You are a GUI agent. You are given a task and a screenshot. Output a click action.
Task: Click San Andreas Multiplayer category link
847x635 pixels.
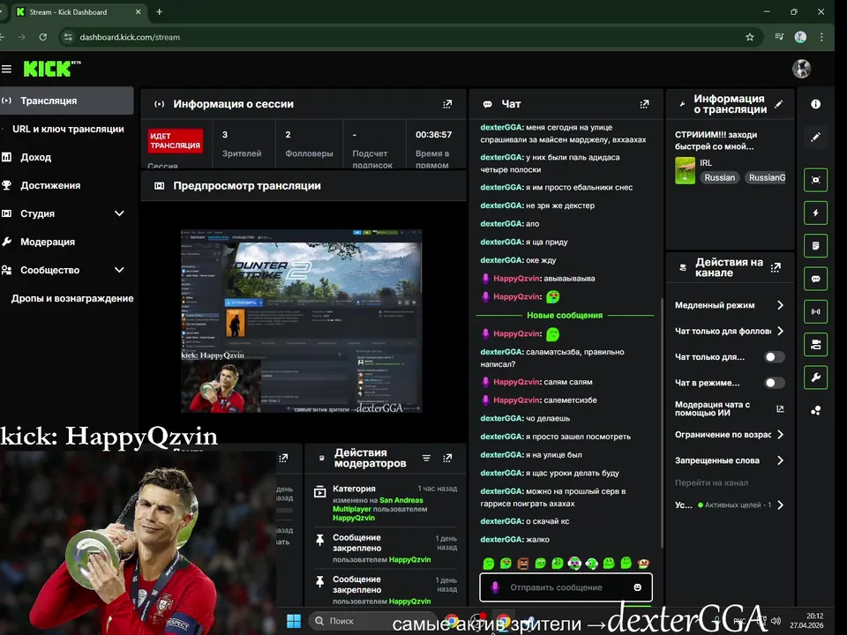[379, 504]
